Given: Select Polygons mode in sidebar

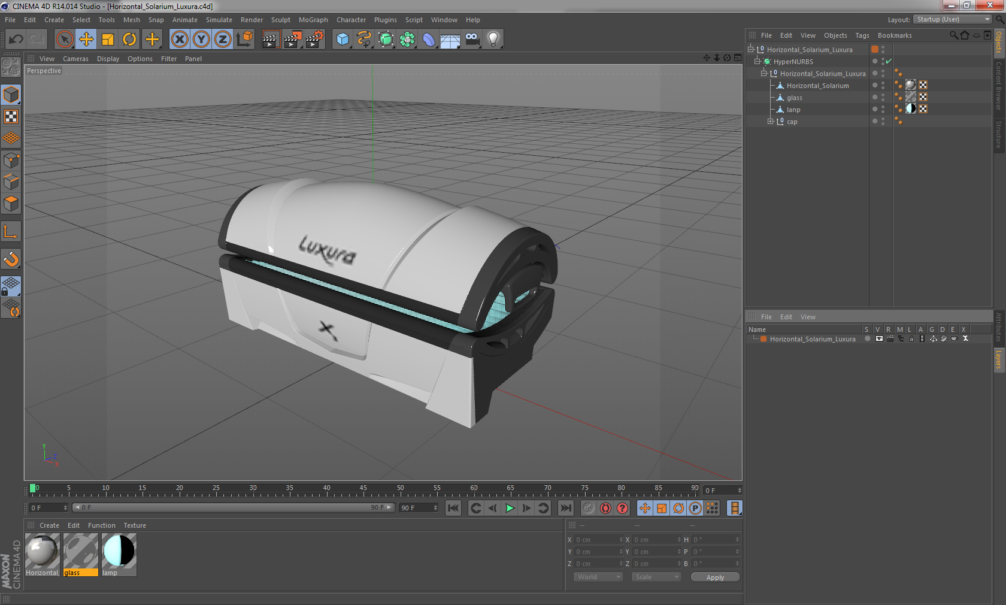Looking at the screenshot, I should (11, 204).
